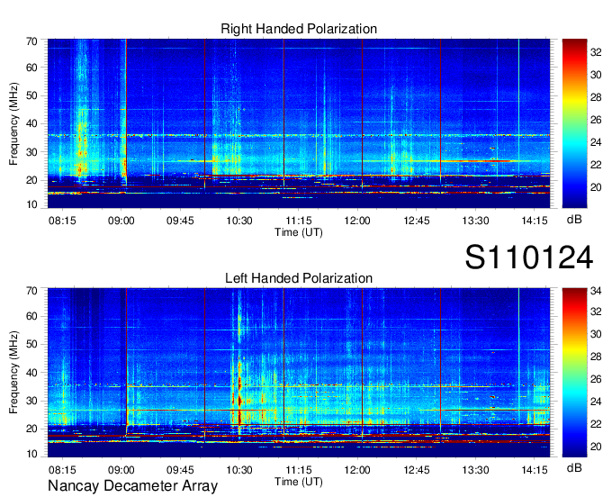Click the '08:15' tick on Left Handed time axis

62,470
